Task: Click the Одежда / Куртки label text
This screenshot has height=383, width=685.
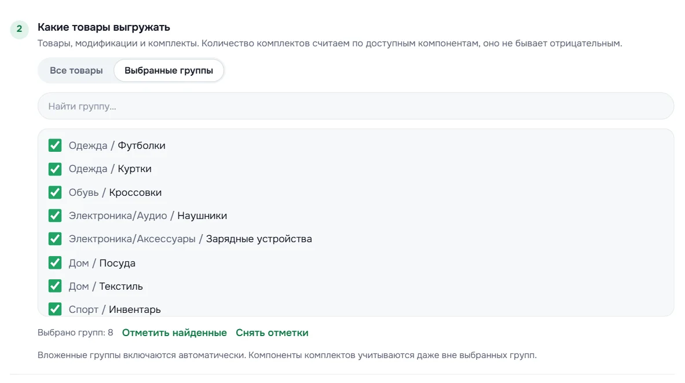Action: pos(110,169)
